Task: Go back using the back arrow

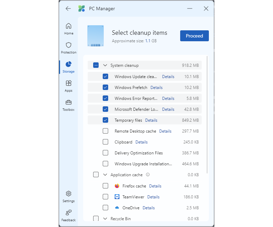Action: (68, 9)
